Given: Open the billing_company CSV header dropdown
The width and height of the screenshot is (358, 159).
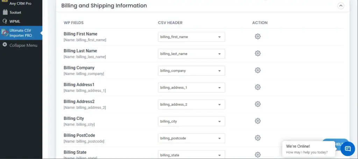Looking at the screenshot, I should 191,71.
